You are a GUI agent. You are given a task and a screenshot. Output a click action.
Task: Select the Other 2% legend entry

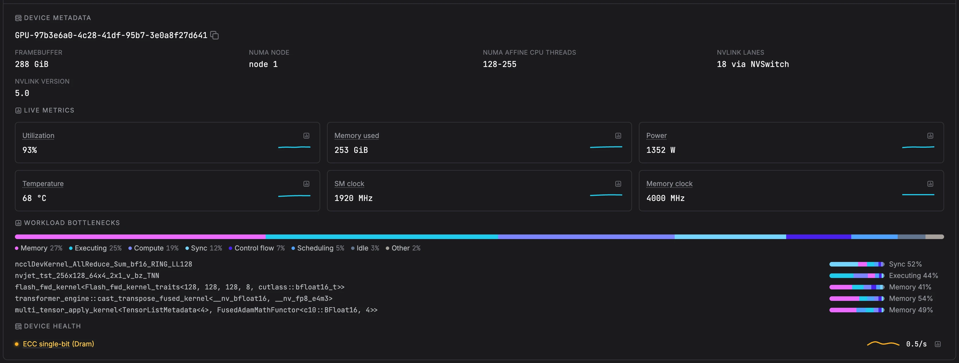[x=403, y=248]
